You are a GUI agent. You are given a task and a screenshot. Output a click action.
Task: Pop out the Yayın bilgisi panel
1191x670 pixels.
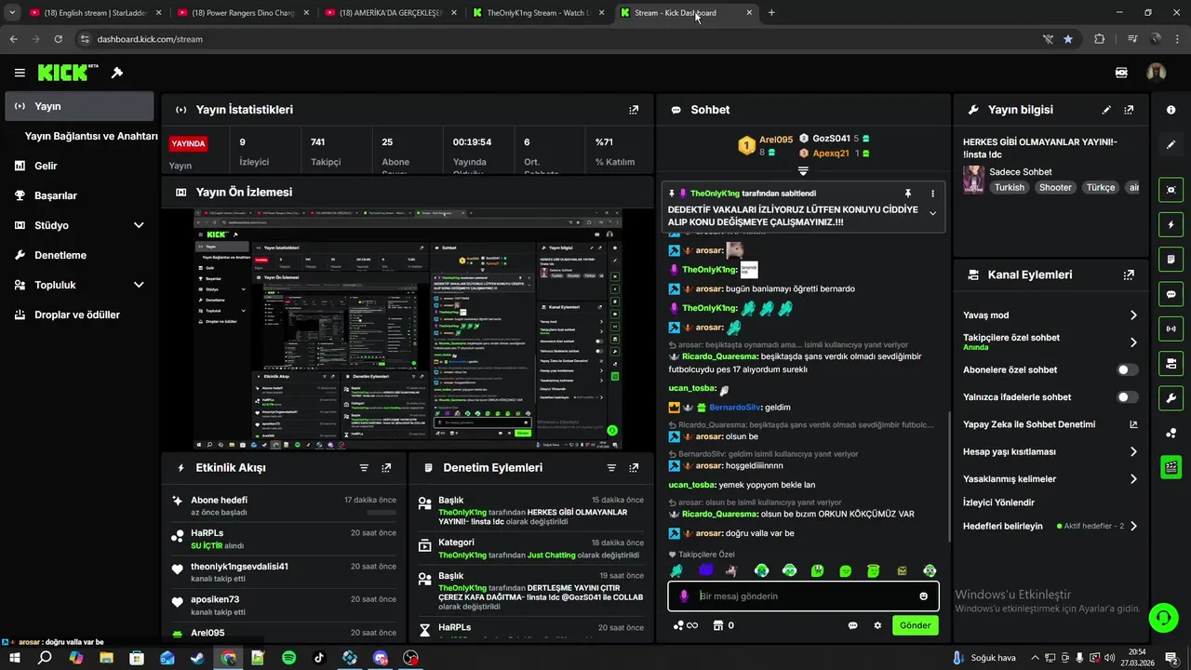tap(1129, 110)
